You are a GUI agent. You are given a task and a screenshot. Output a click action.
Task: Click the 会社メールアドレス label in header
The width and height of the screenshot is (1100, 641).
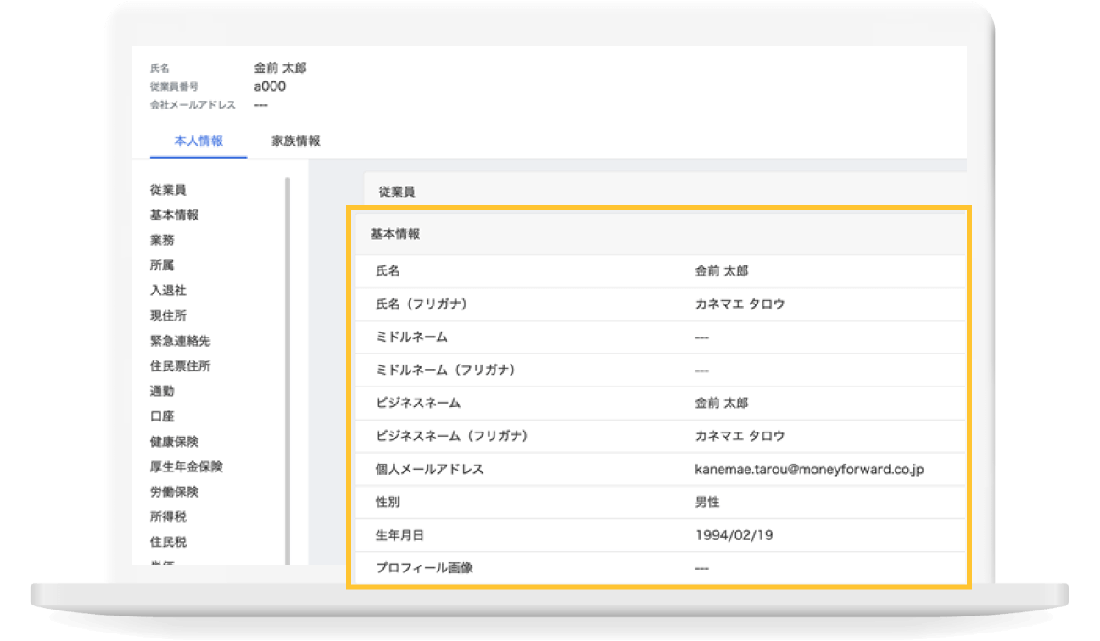193,105
